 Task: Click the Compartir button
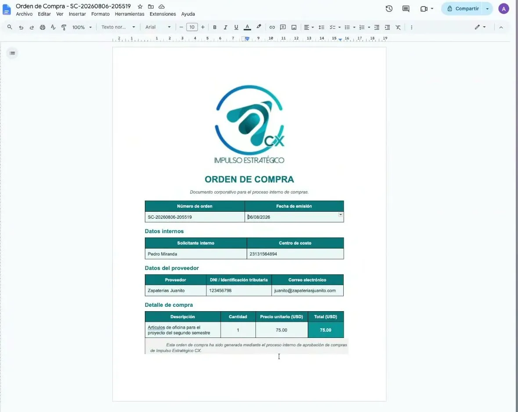[x=463, y=9]
